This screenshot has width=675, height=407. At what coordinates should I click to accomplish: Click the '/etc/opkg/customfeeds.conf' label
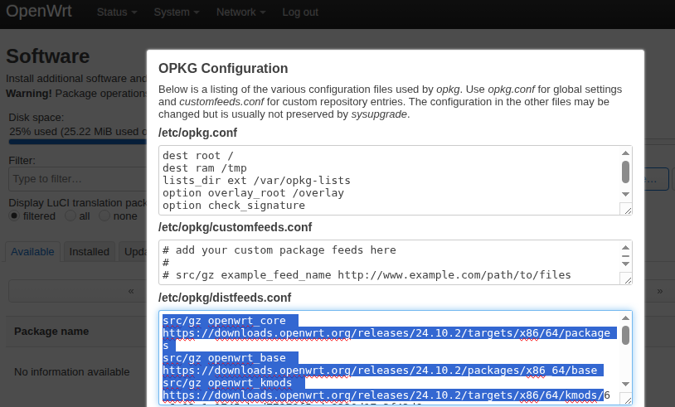tap(235, 227)
